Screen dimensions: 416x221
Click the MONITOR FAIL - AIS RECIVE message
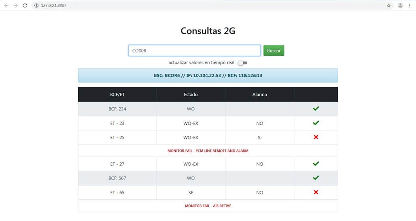(208, 206)
